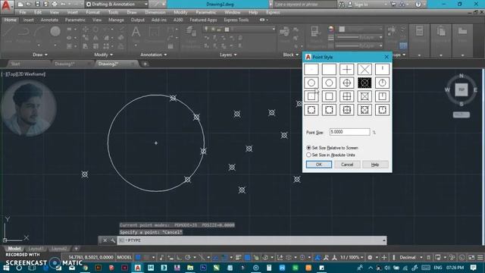
Task: Select the X-cross point style
Action: pyautogui.click(x=365, y=69)
